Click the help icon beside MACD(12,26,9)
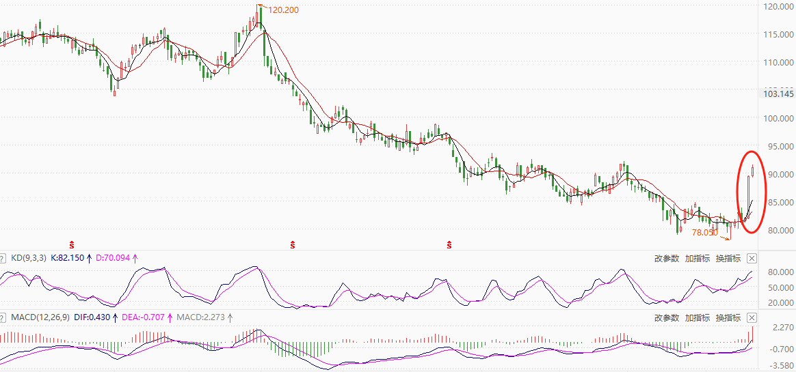Image resolution: width=796 pixels, height=372 pixels. (x=4, y=318)
